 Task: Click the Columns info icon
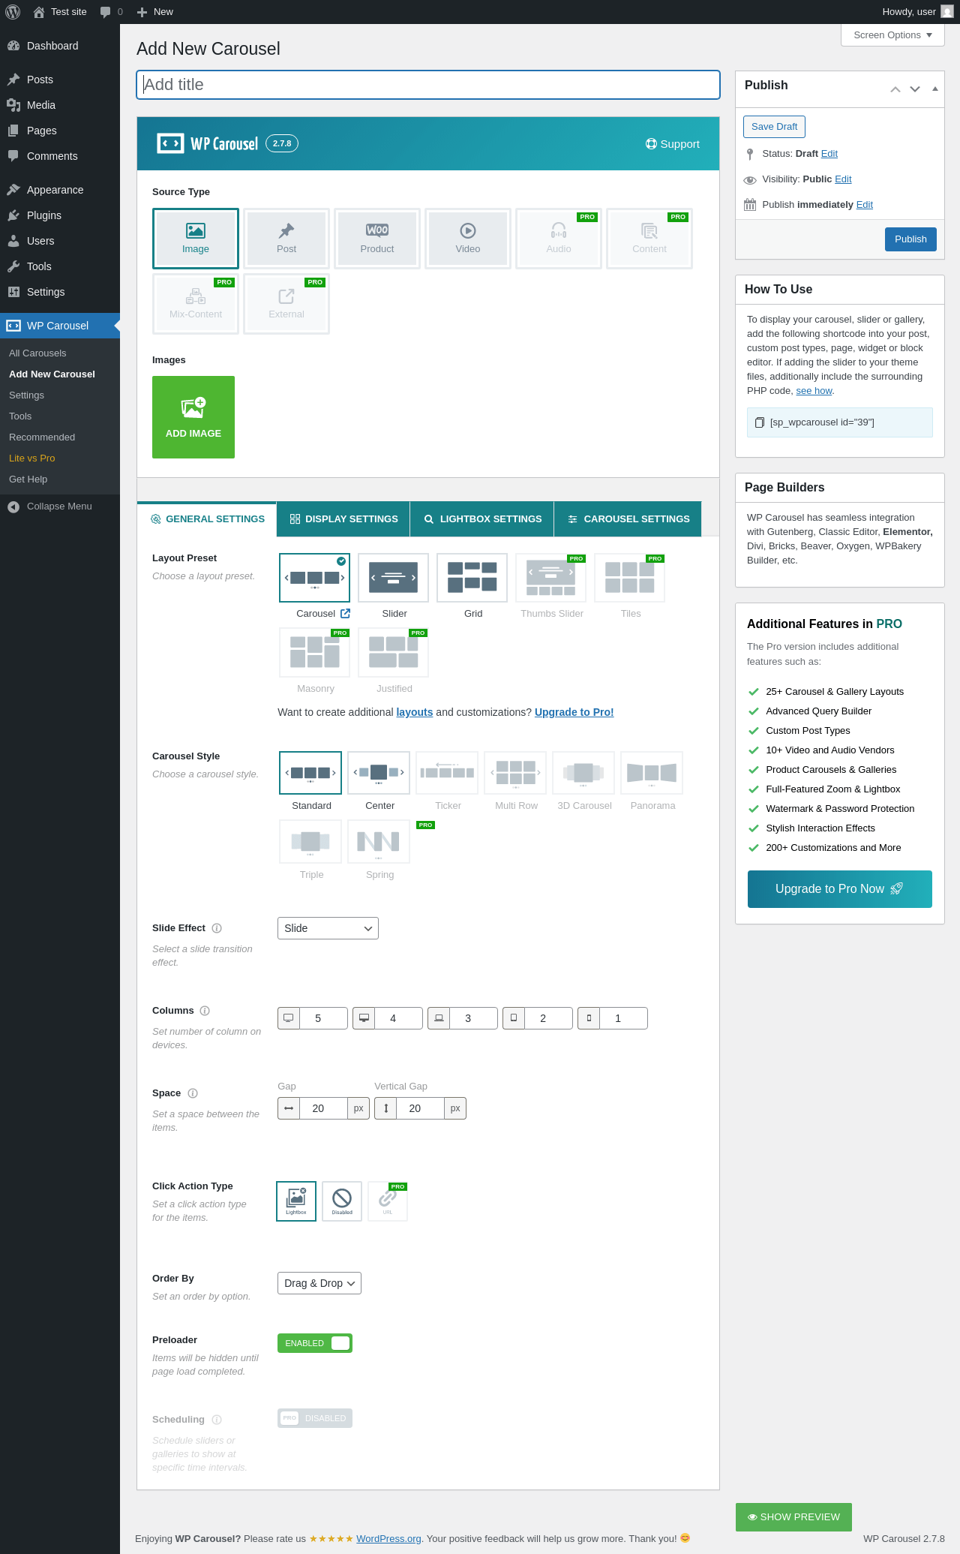coord(205,1011)
